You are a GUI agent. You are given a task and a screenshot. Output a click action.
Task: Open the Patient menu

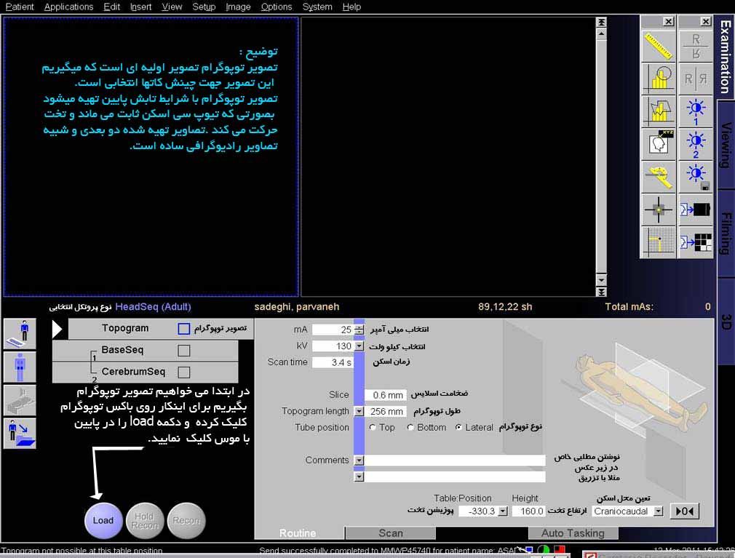pyautogui.click(x=19, y=7)
